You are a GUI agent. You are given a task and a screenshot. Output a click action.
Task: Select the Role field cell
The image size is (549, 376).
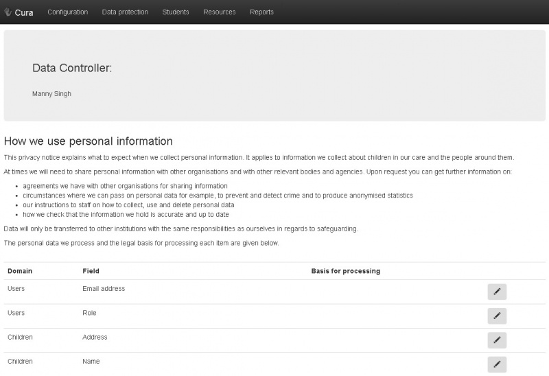[89, 313]
